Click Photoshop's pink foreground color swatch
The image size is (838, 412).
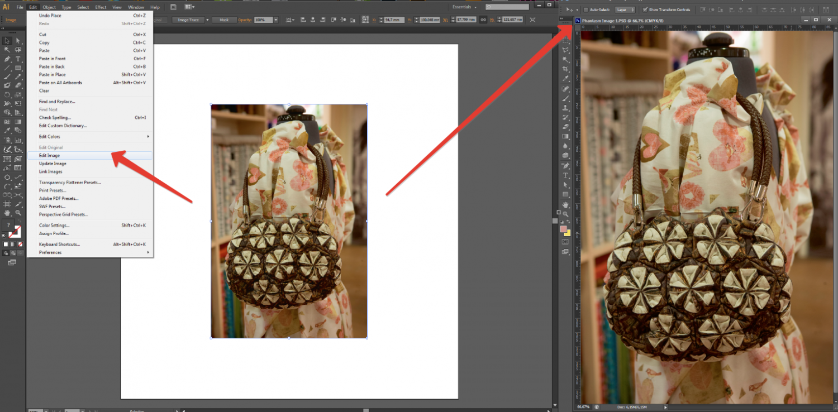[564, 229]
